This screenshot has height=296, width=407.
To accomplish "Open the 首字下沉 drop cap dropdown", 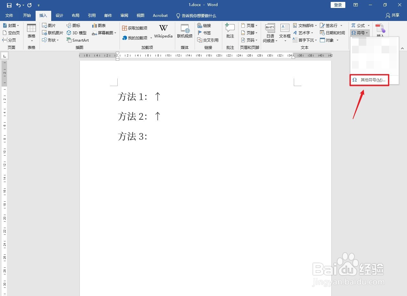I will click(305, 40).
